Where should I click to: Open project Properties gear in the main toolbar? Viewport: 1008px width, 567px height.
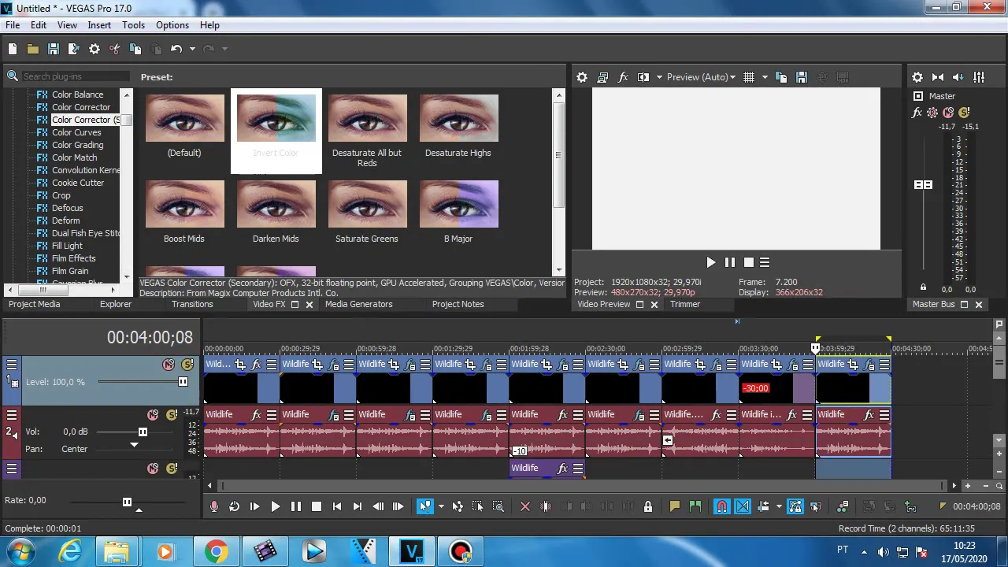click(x=94, y=49)
